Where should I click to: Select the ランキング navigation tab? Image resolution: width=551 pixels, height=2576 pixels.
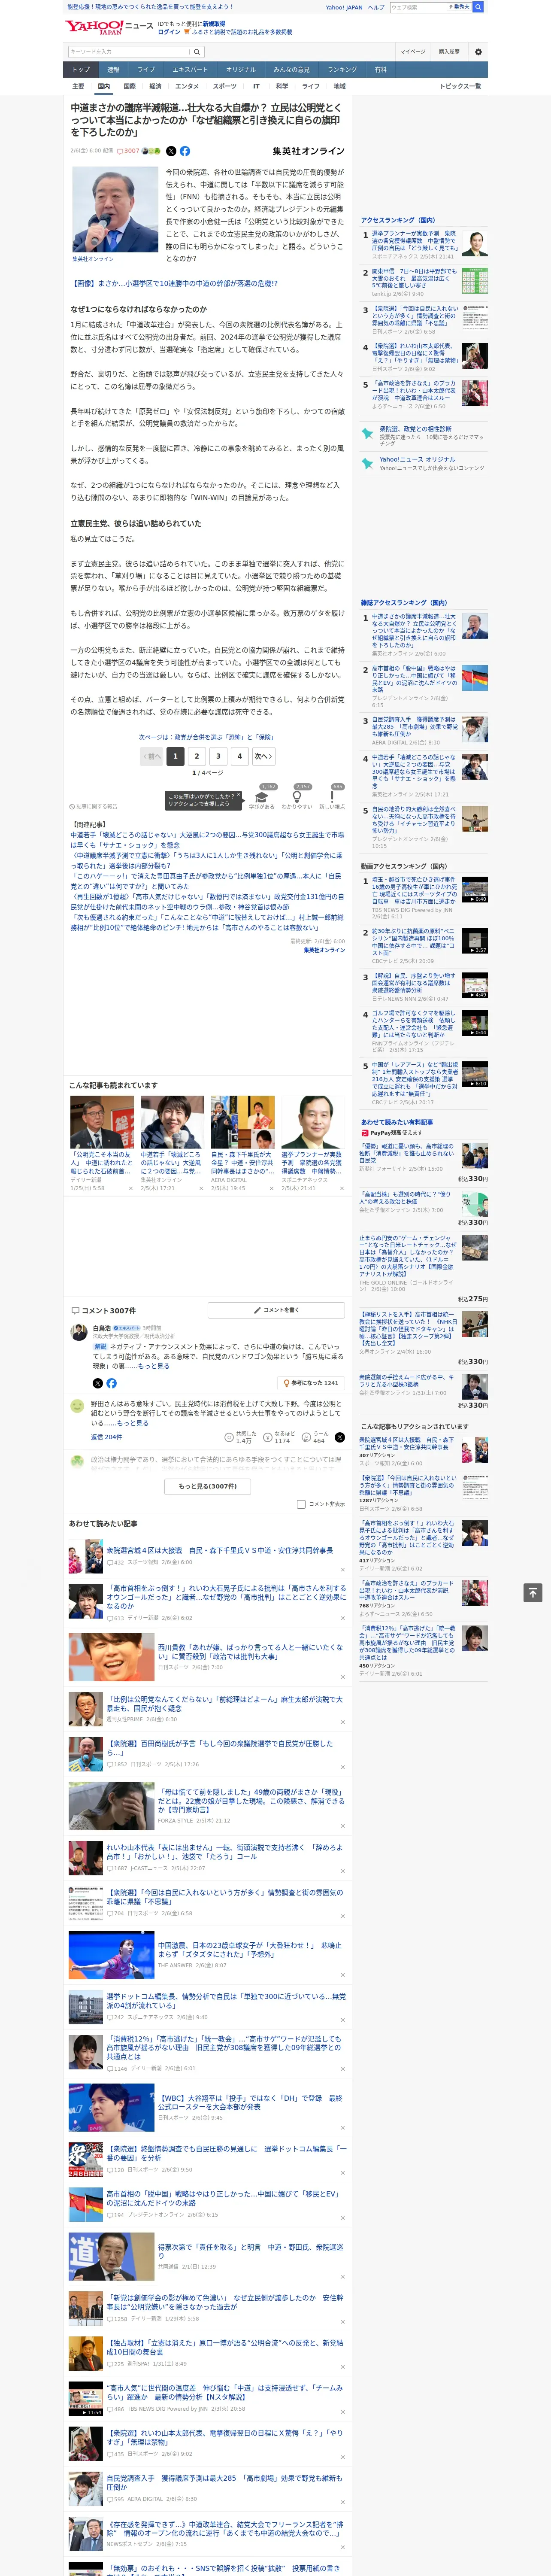[x=342, y=70]
